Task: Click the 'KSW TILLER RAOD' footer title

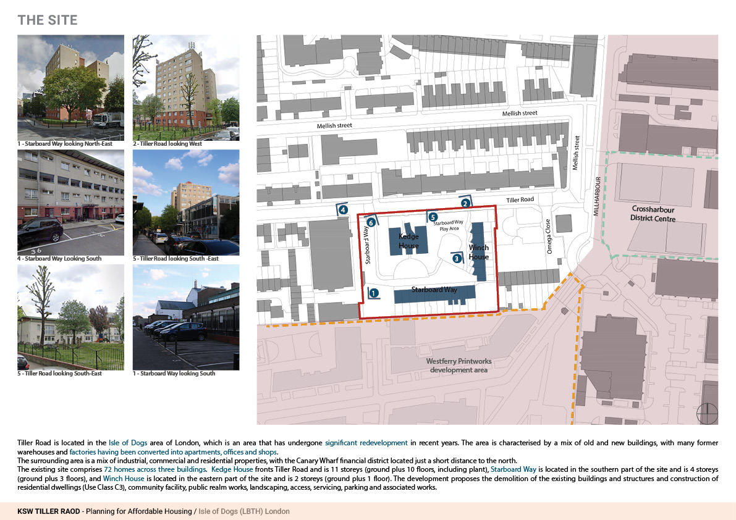Action: point(51,511)
